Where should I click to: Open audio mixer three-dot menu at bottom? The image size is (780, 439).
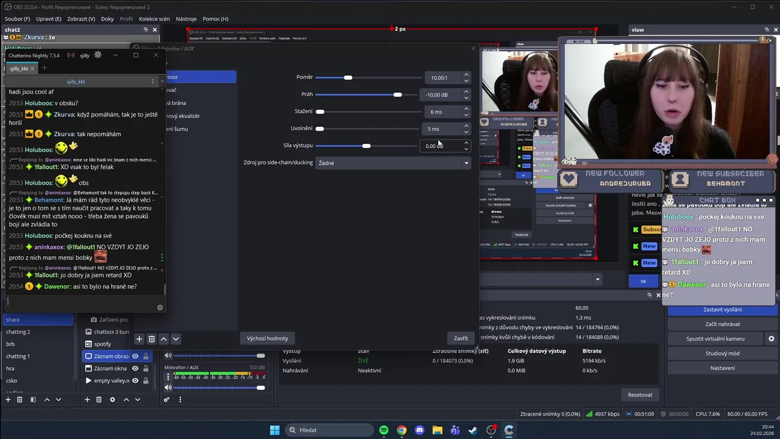tap(180, 399)
